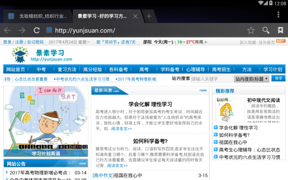The height and width of the screenshot is (180, 288).
Task: Click the 初中现代文阅读 thumbnail image
Action: [x=229, y=110]
